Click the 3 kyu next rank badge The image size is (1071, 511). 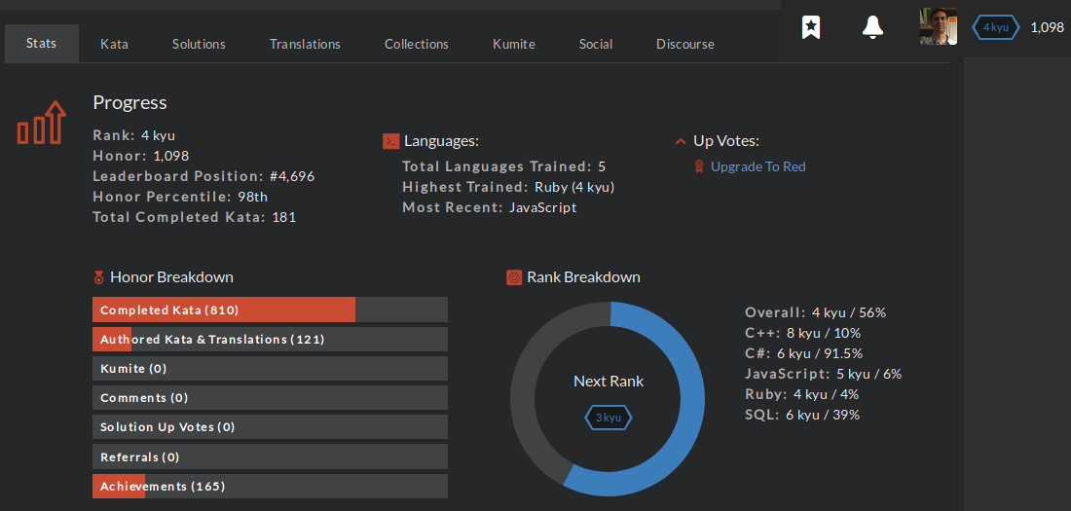(x=609, y=418)
